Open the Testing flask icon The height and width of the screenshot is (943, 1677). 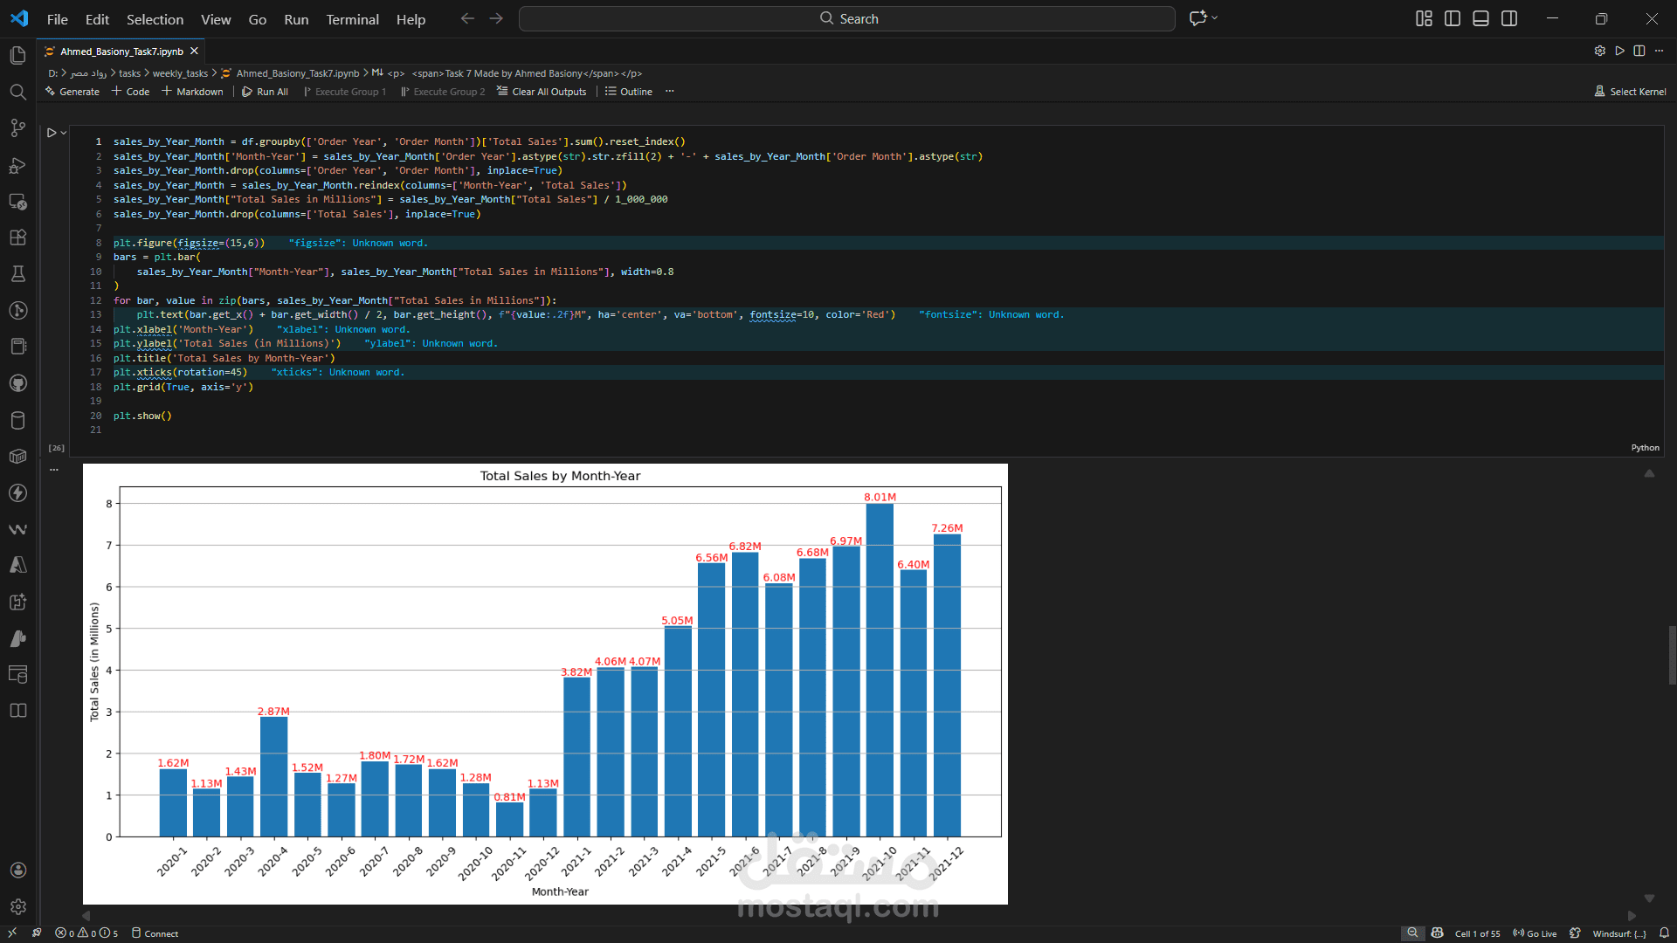pos(17,274)
